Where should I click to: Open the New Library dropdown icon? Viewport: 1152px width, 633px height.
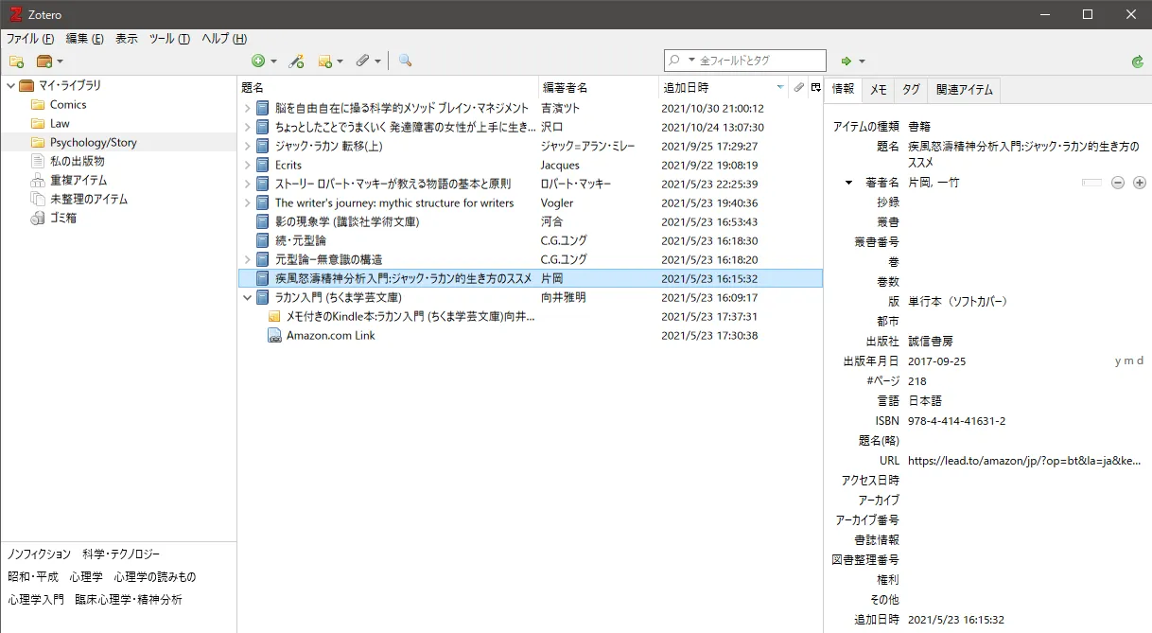coord(49,62)
